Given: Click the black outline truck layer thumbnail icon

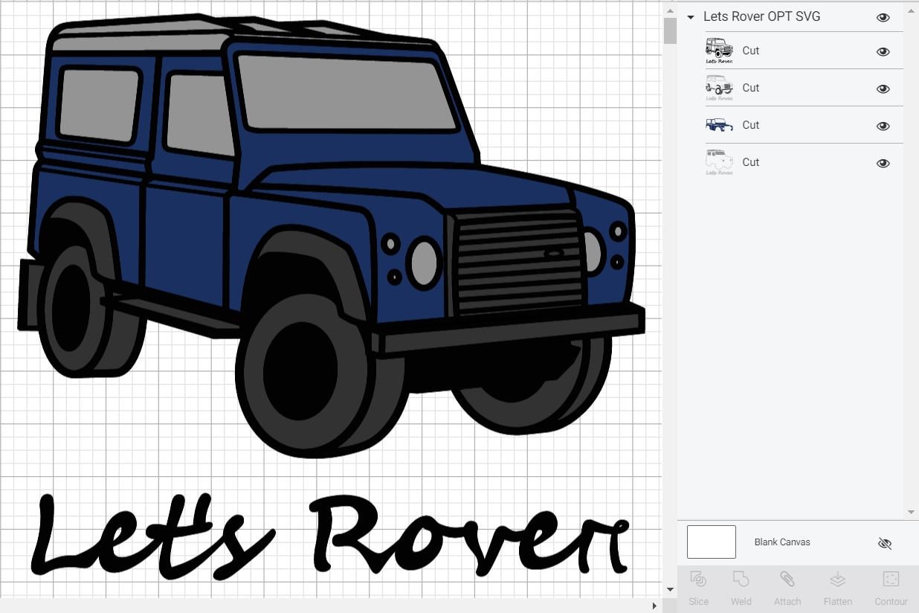Looking at the screenshot, I should (718, 51).
